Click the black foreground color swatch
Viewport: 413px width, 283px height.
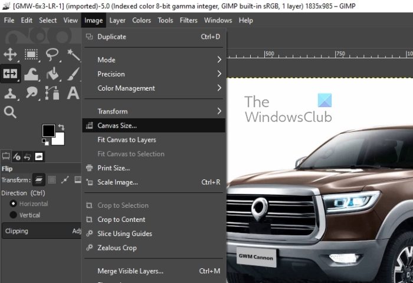(48, 131)
